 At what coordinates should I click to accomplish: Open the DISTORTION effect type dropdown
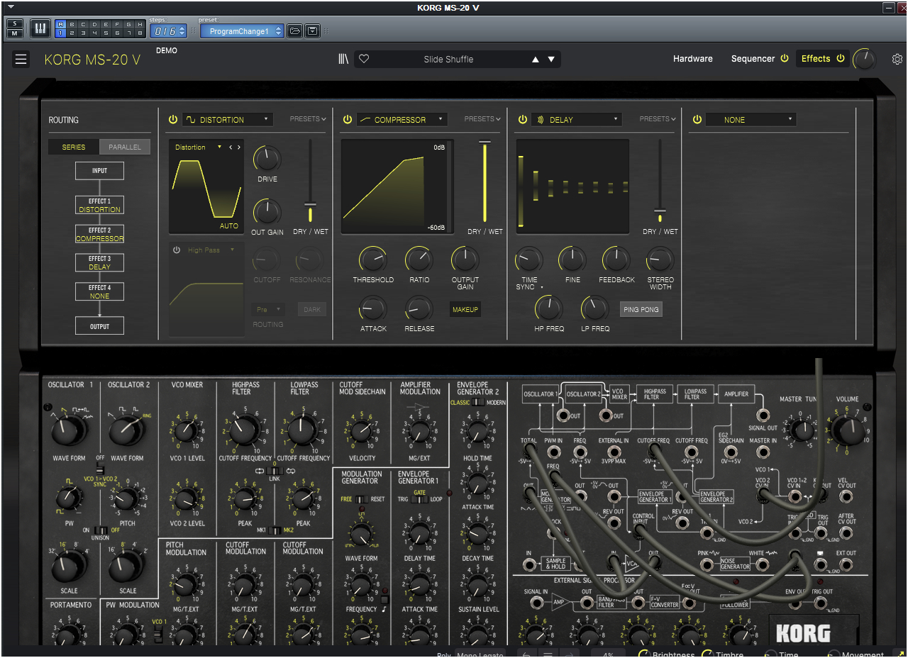click(x=228, y=120)
